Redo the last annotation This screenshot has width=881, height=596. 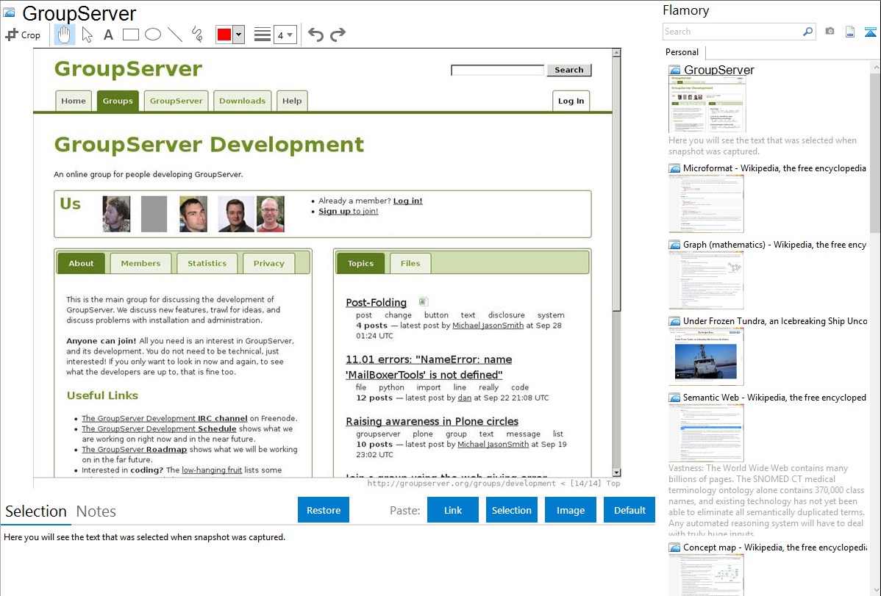pyautogui.click(x=338, y=35)
